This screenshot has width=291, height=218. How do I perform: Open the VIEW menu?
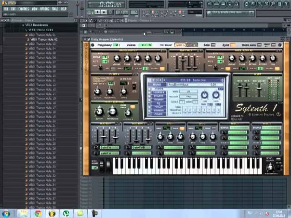[x=35, y=9]
